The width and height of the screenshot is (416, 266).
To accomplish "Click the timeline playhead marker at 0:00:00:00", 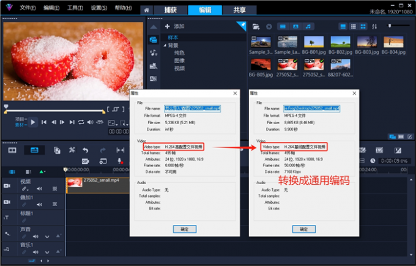I will point(65,169).
